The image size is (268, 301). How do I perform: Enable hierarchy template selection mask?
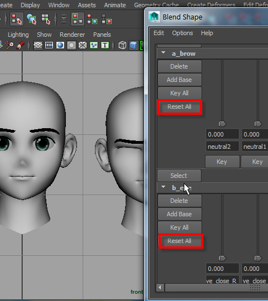click(x=107, y=19)
